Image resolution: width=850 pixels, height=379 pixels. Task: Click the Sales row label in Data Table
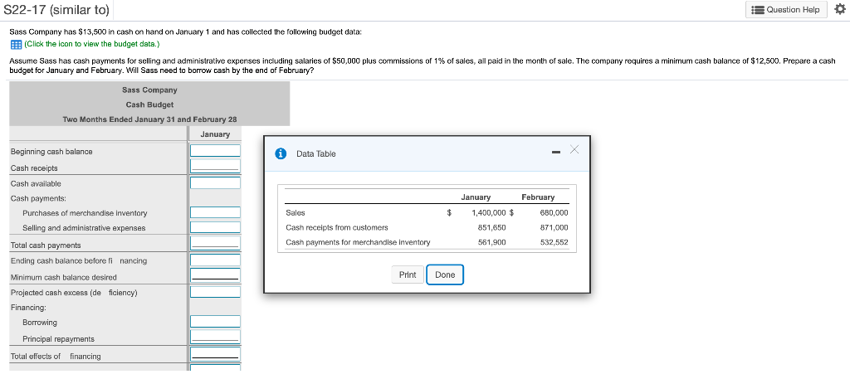pos(296,213)
